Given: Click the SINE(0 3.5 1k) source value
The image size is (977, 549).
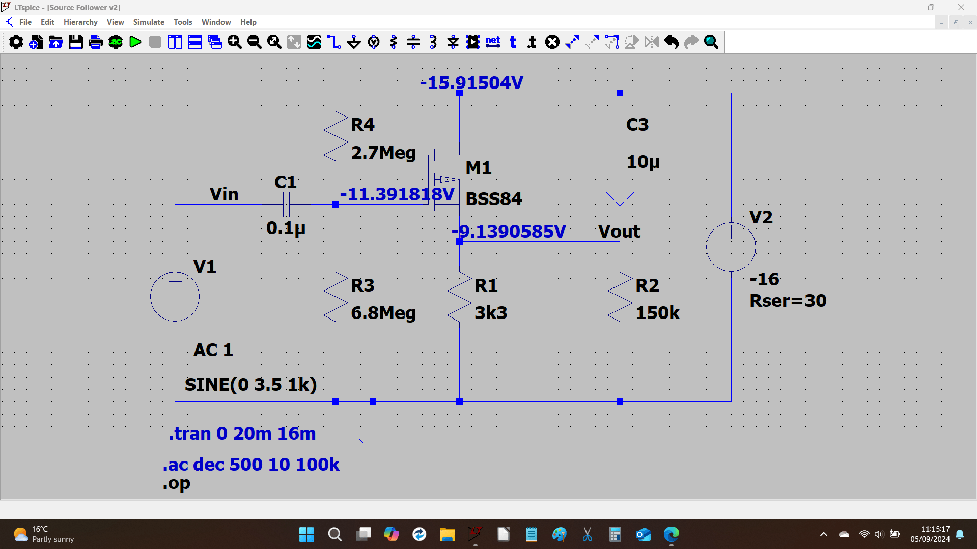Looking at the screenshot, I should pos(250,385).
